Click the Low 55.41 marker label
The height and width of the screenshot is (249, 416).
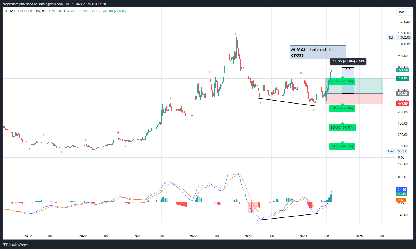pos(398,151)
